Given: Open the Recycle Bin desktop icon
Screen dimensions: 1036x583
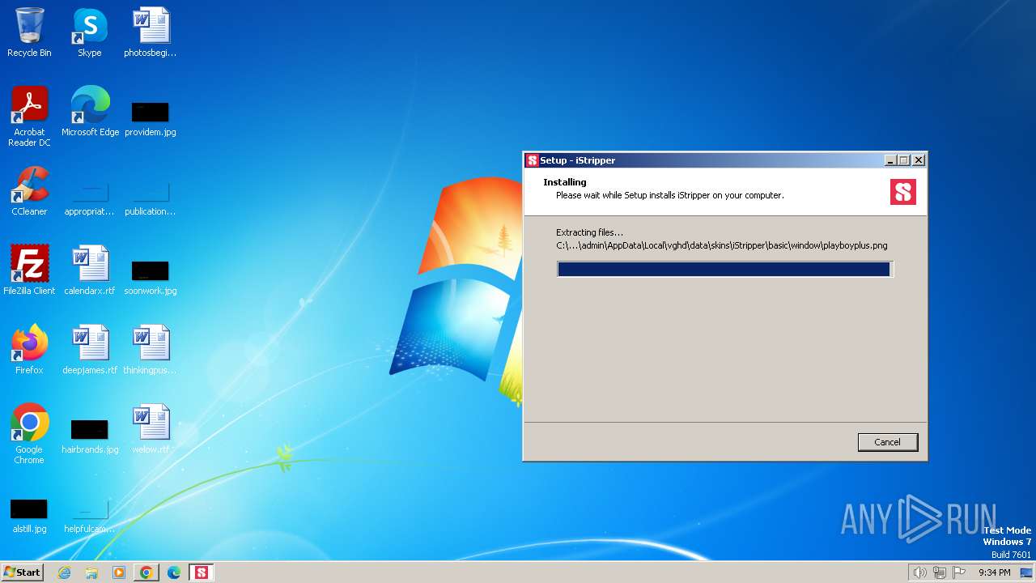Looking at the screenshot, I should (x=29, y=32).
